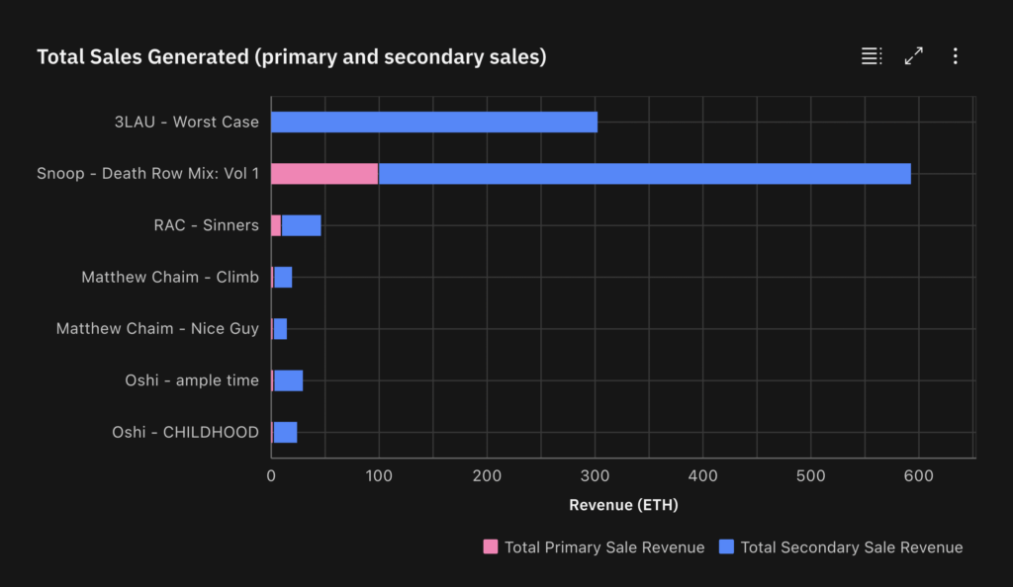The image size is (1013, 587).
Task: Select the 3LAU - Worst Case bar
Action: pyautogui.click(x=435, y=122)
